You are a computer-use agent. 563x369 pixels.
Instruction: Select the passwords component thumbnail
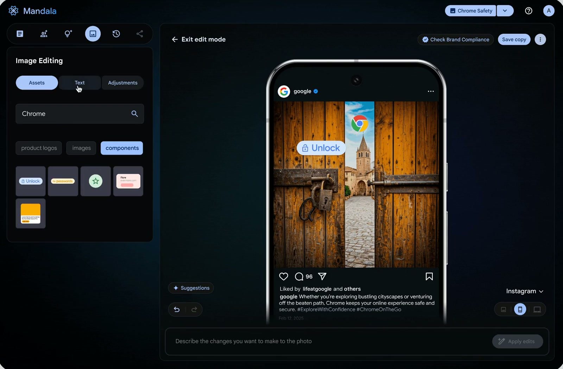[x=63, y=181]
